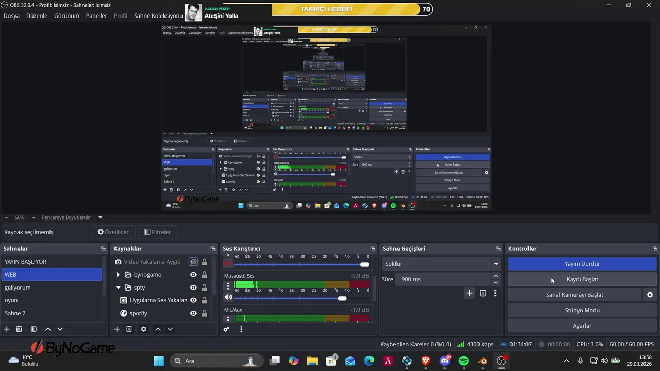The height and width of the screenshot is (371, 660).
Task: Open the Sahne Koleksiyonu menu
Action: [158, 16]
